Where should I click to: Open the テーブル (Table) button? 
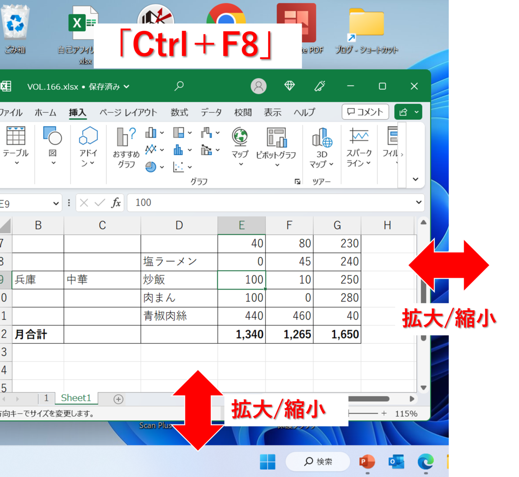click(15, 146)
